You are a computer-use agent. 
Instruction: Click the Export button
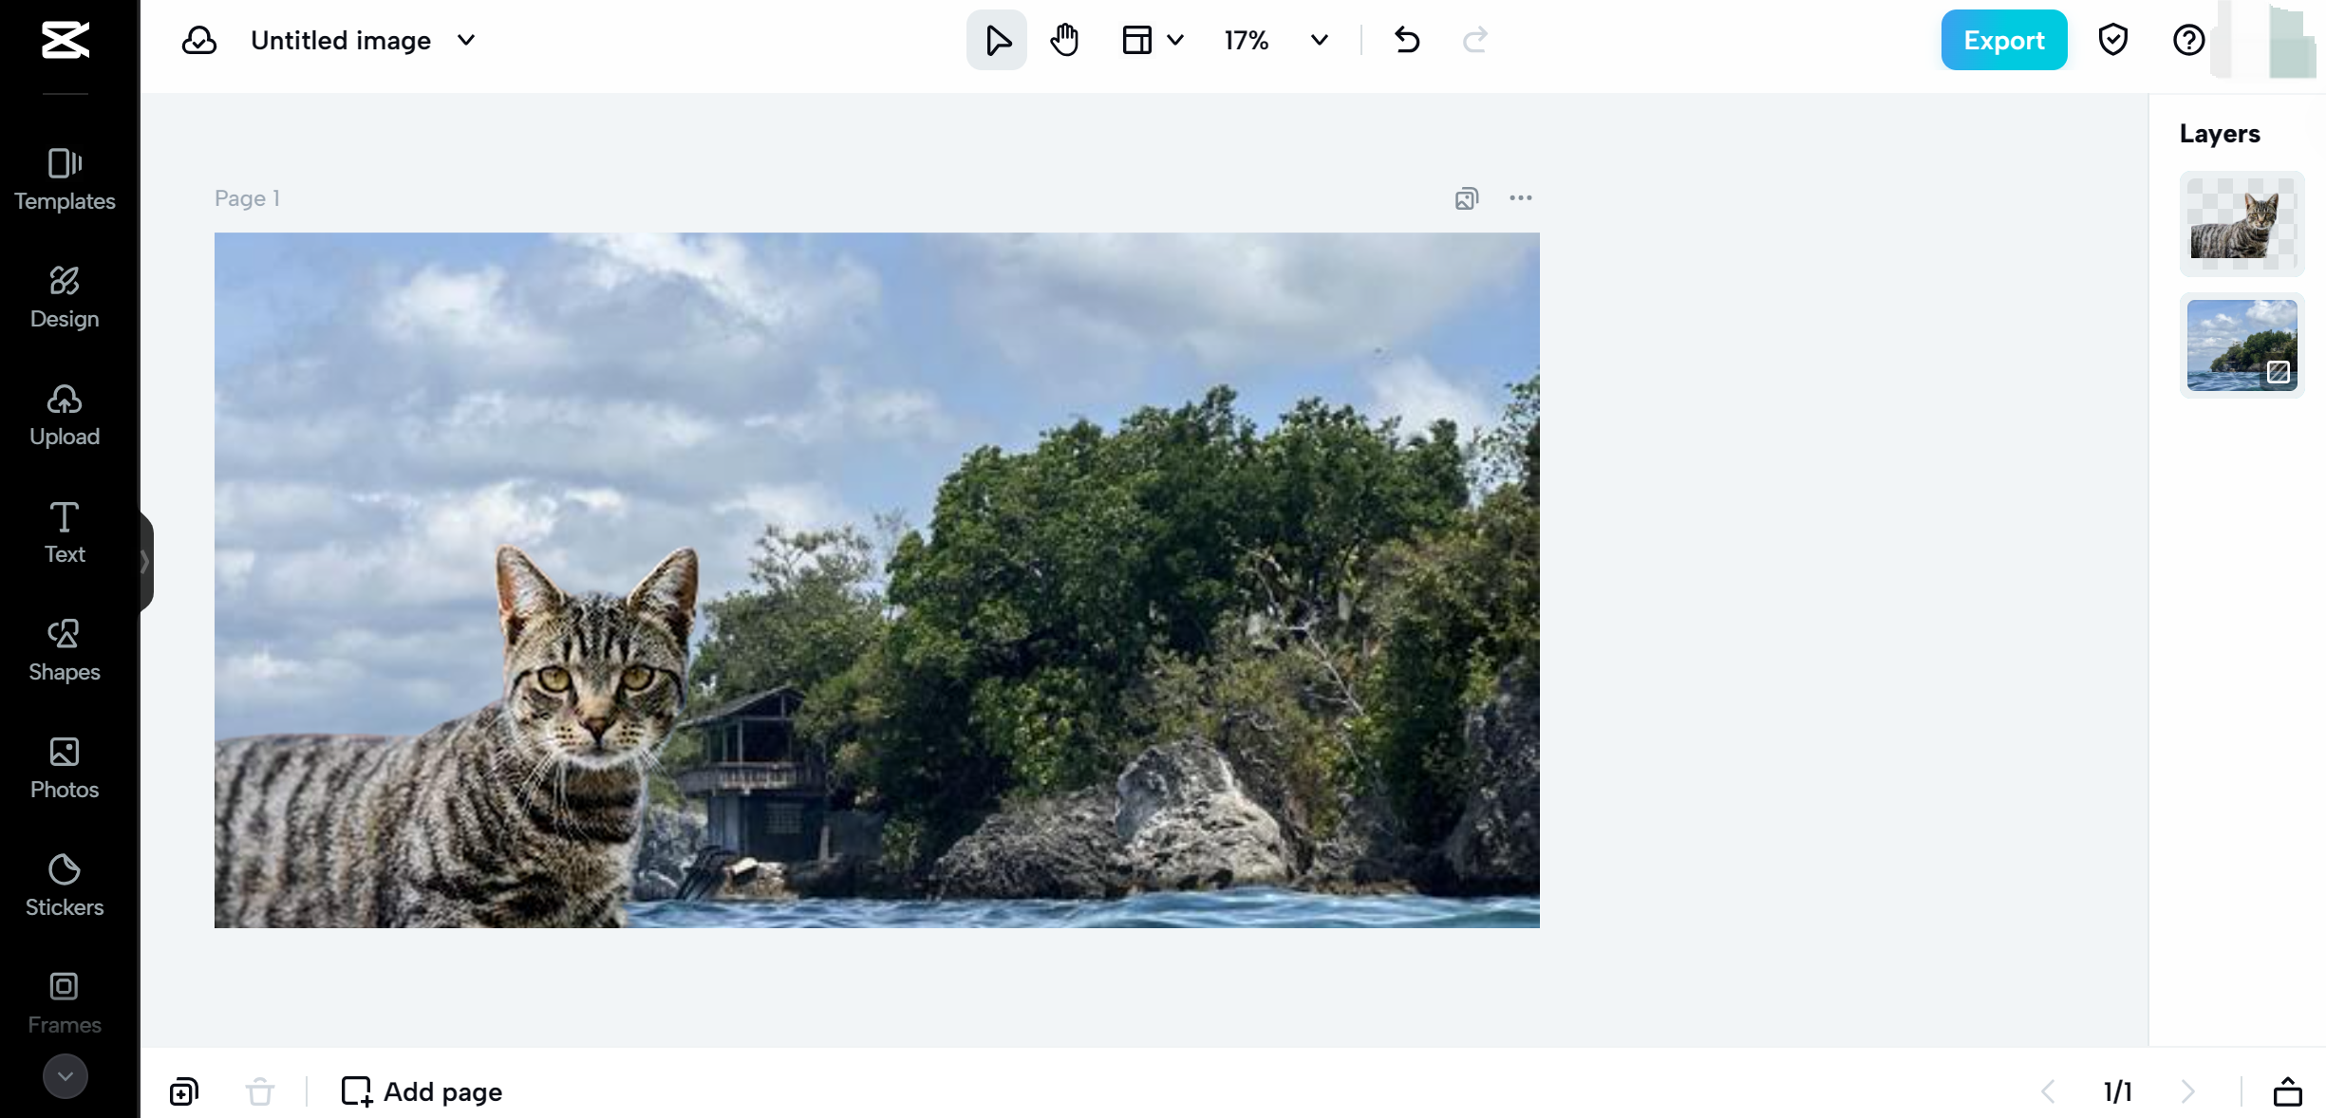(2003, 40)
